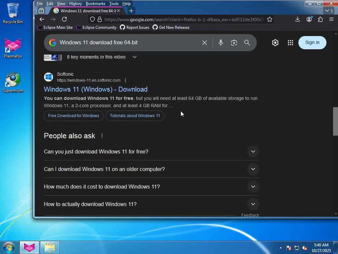Click the page vertical scrollbar thumb

click(x=335, y=121)
